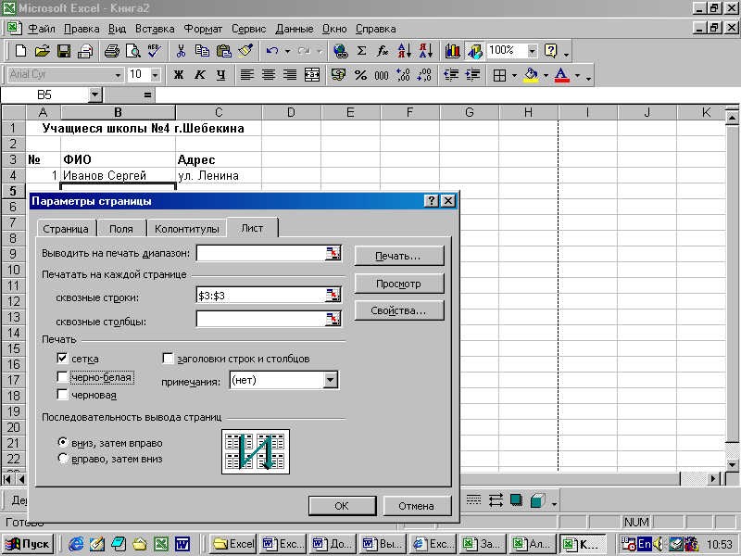Open the Файл menu
Image resolution: width=741 pixels, height=556 pixels.
click(42, 29)
